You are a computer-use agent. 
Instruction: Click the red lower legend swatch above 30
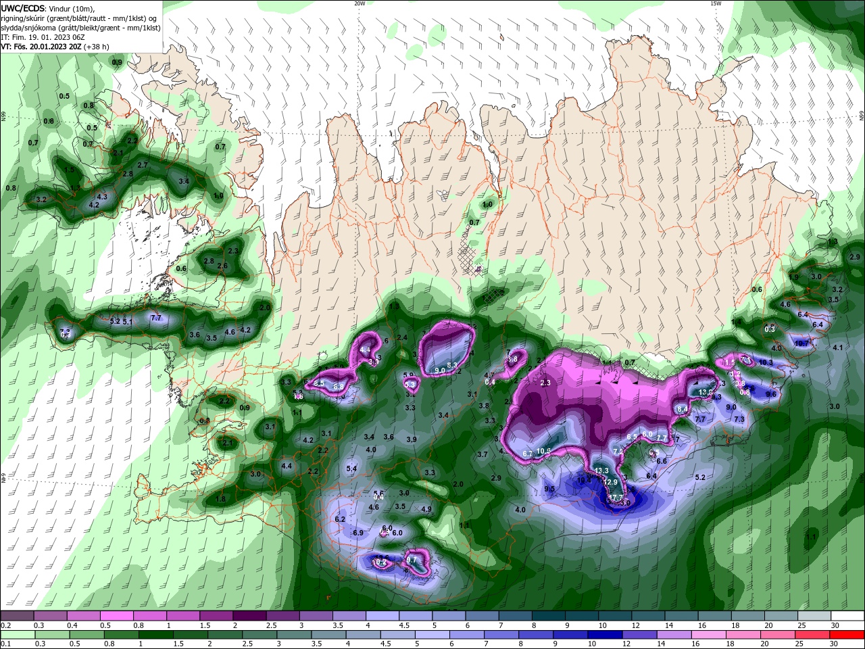point(847,635)
